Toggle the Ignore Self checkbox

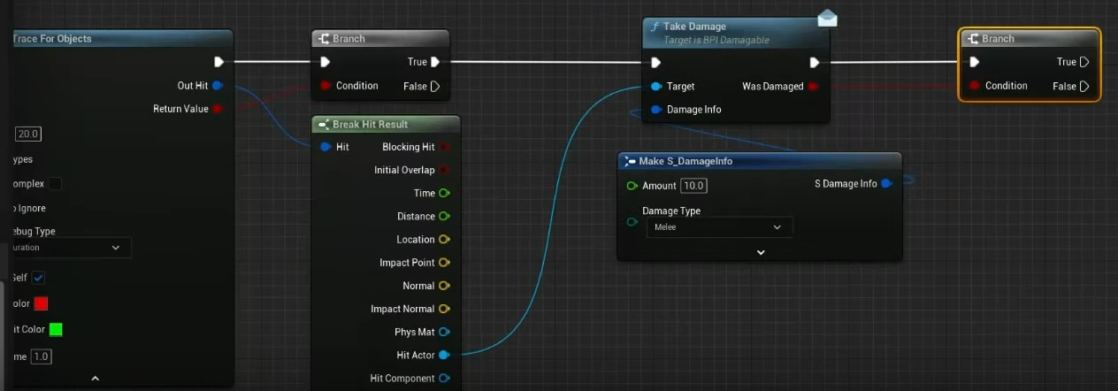click(39, 278)
